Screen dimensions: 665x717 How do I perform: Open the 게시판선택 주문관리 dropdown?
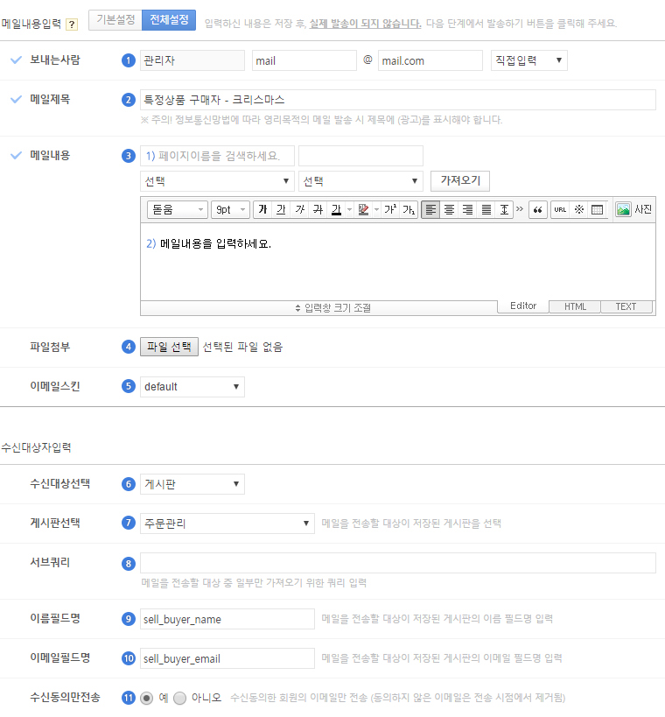(227, 524)
